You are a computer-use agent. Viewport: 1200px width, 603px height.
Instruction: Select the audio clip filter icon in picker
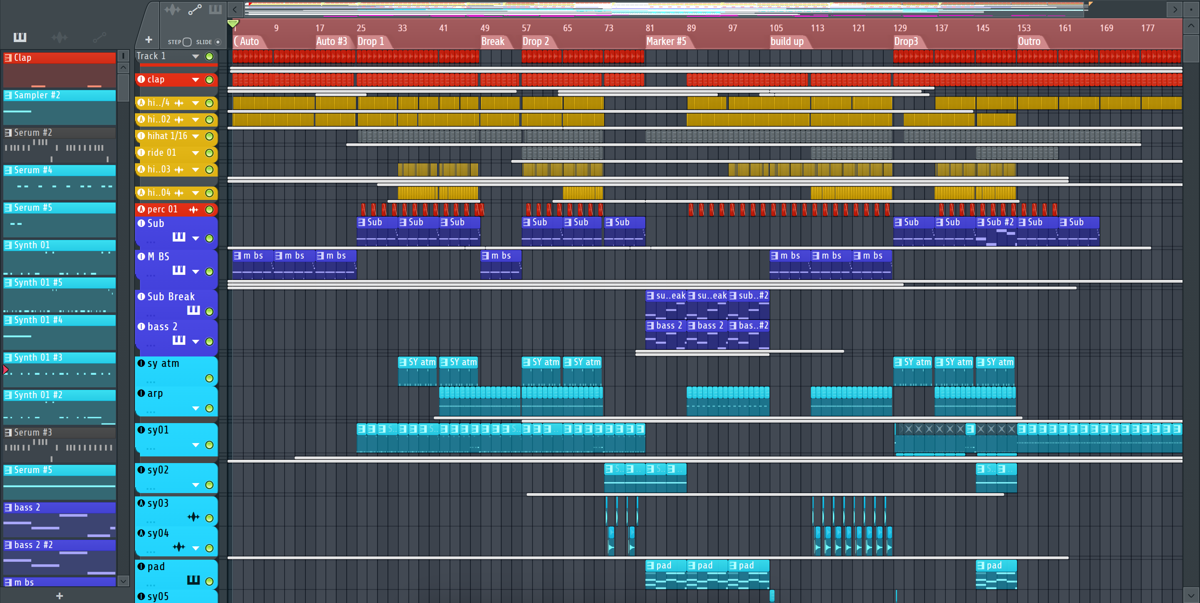pyautogui.click(x=60, y=37)
